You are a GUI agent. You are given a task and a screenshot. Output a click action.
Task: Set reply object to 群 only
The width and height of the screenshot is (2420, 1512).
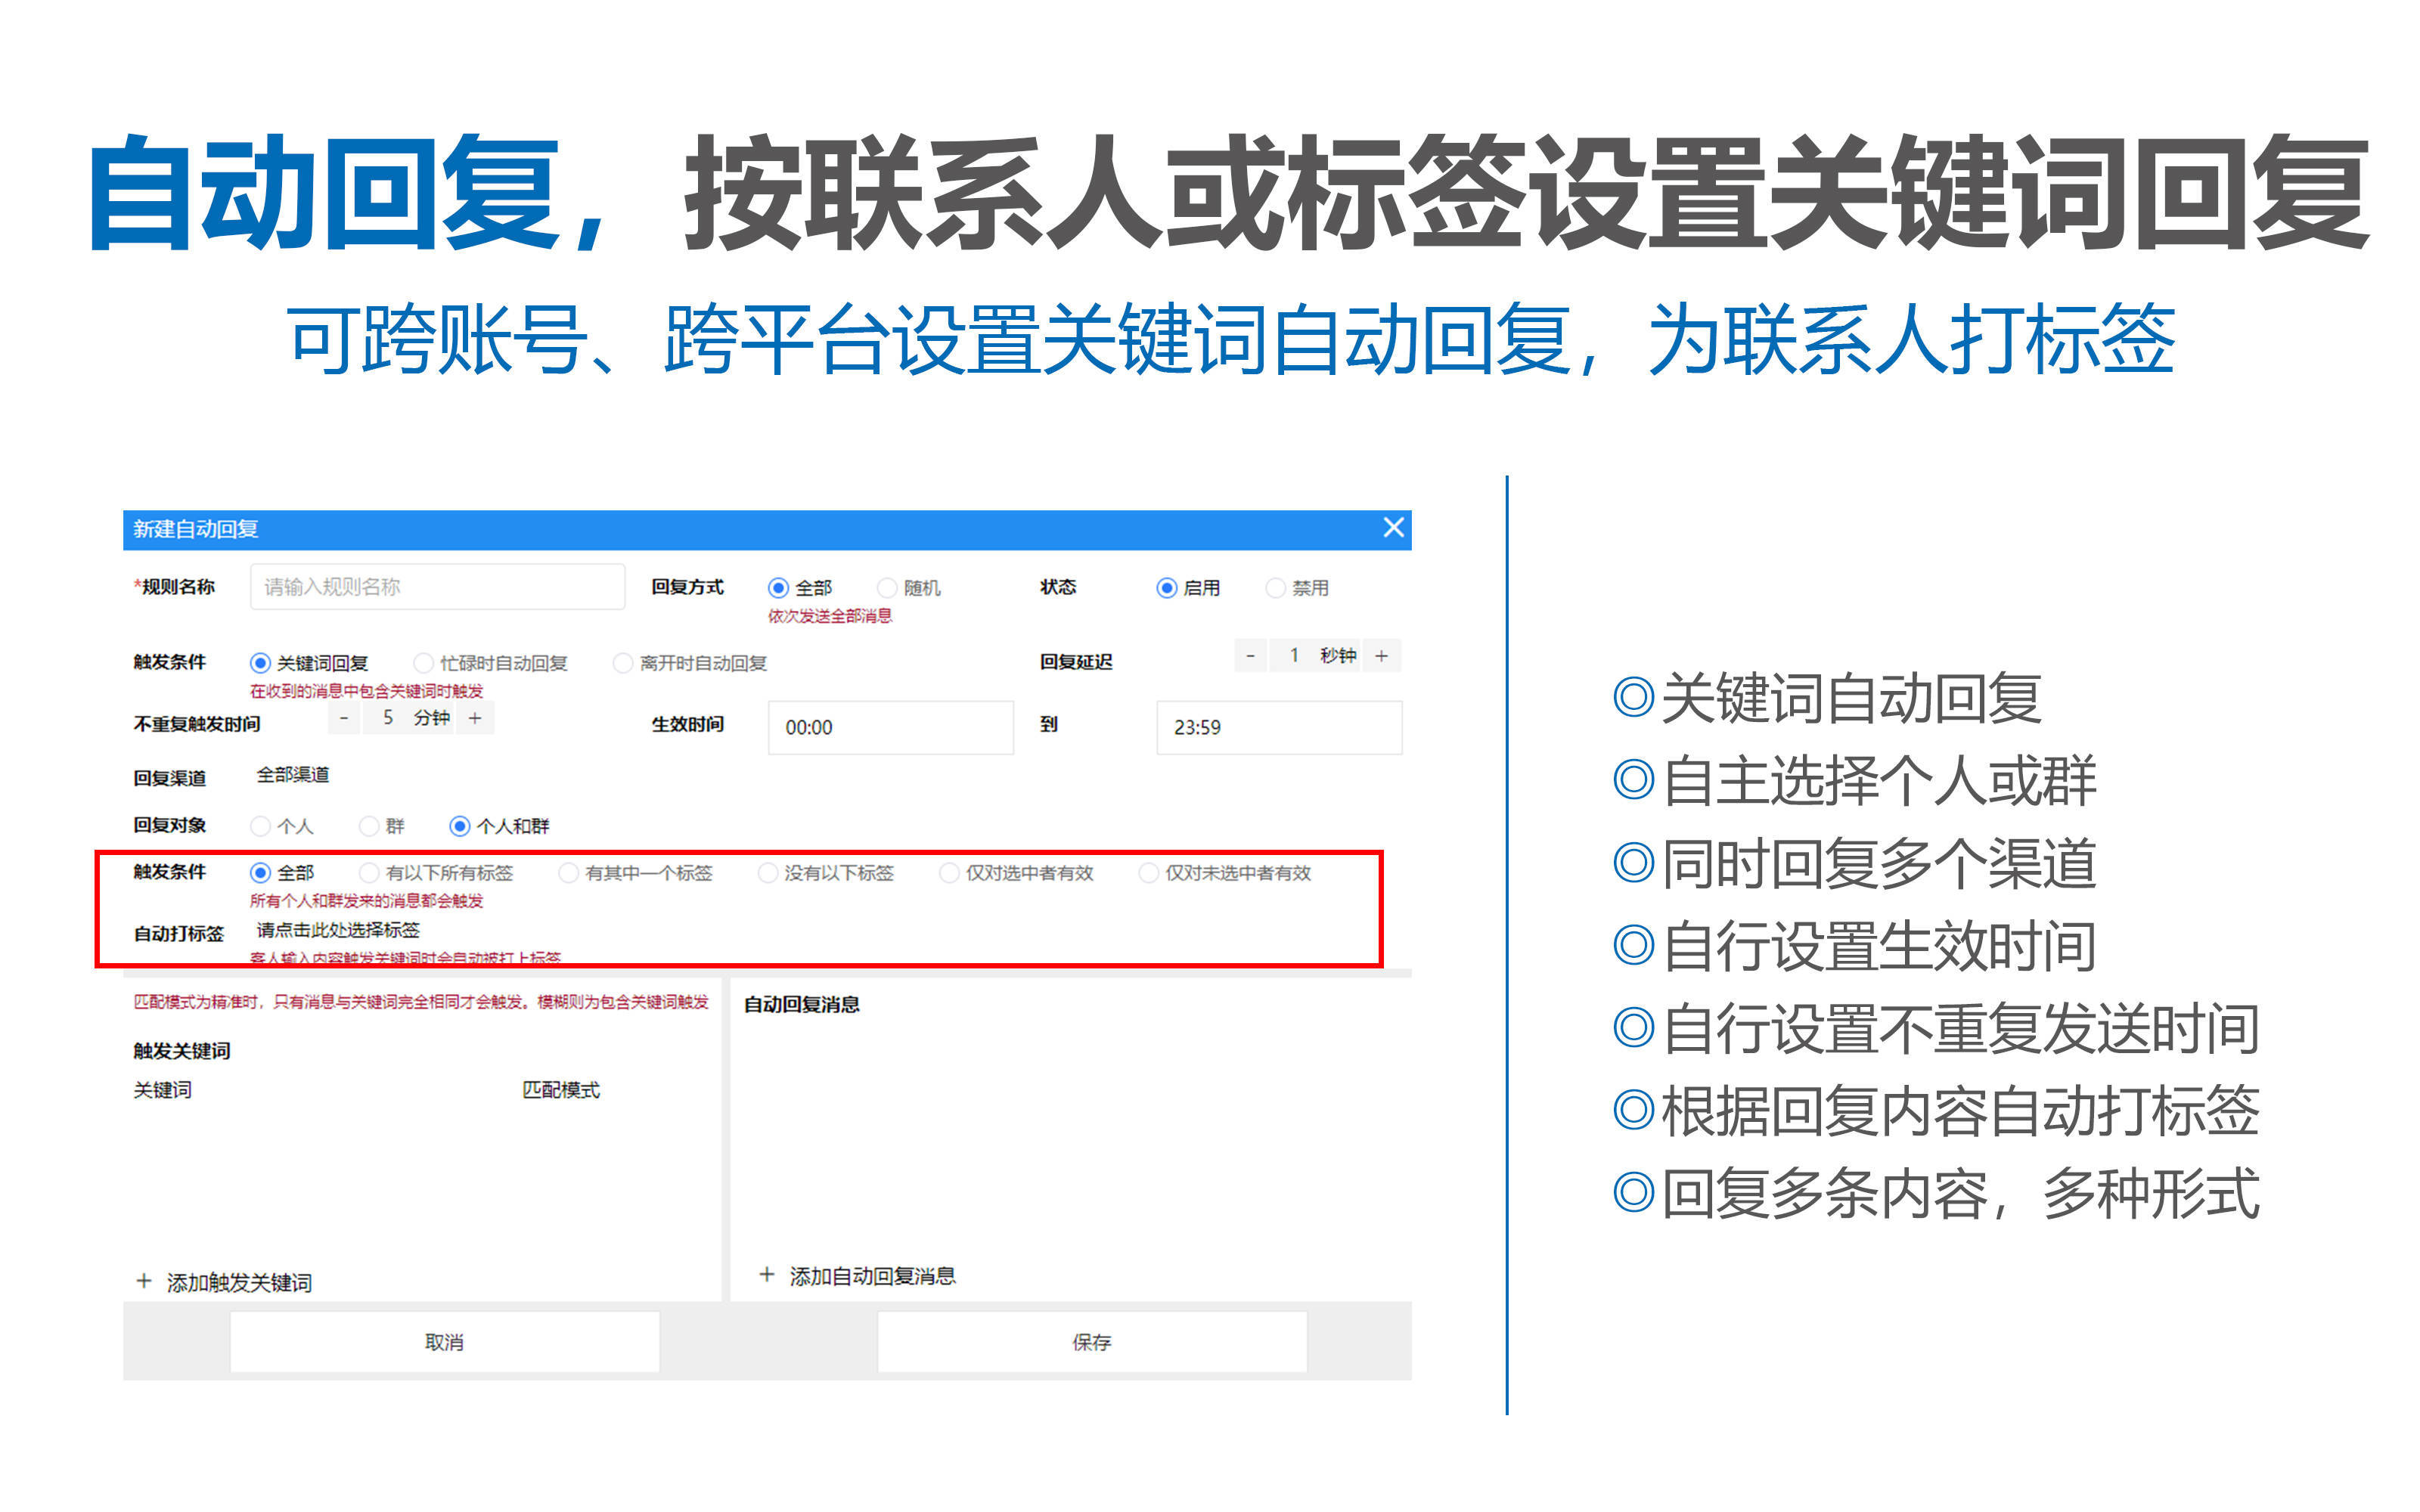coord(369,825)
